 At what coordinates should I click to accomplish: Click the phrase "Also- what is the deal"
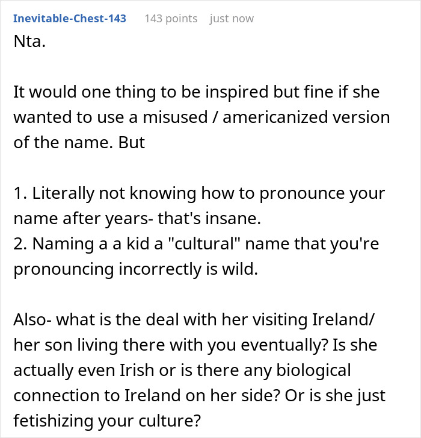[85, 319]
